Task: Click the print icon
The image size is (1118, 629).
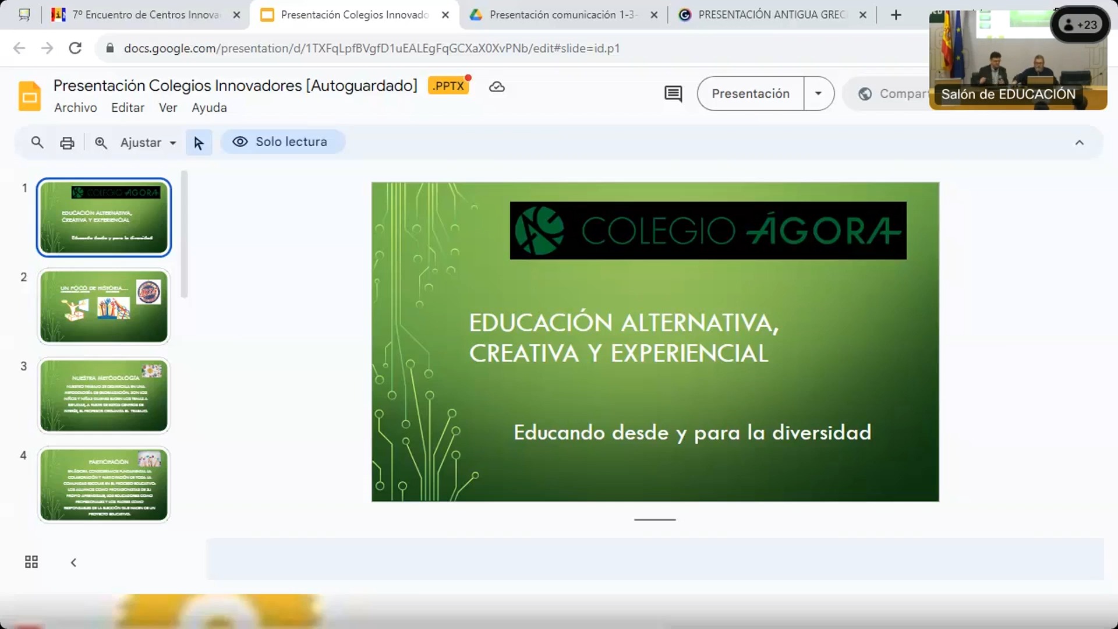Action: [68, 143]
